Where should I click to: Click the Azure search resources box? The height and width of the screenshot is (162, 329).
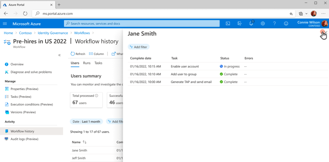point(142,24)
